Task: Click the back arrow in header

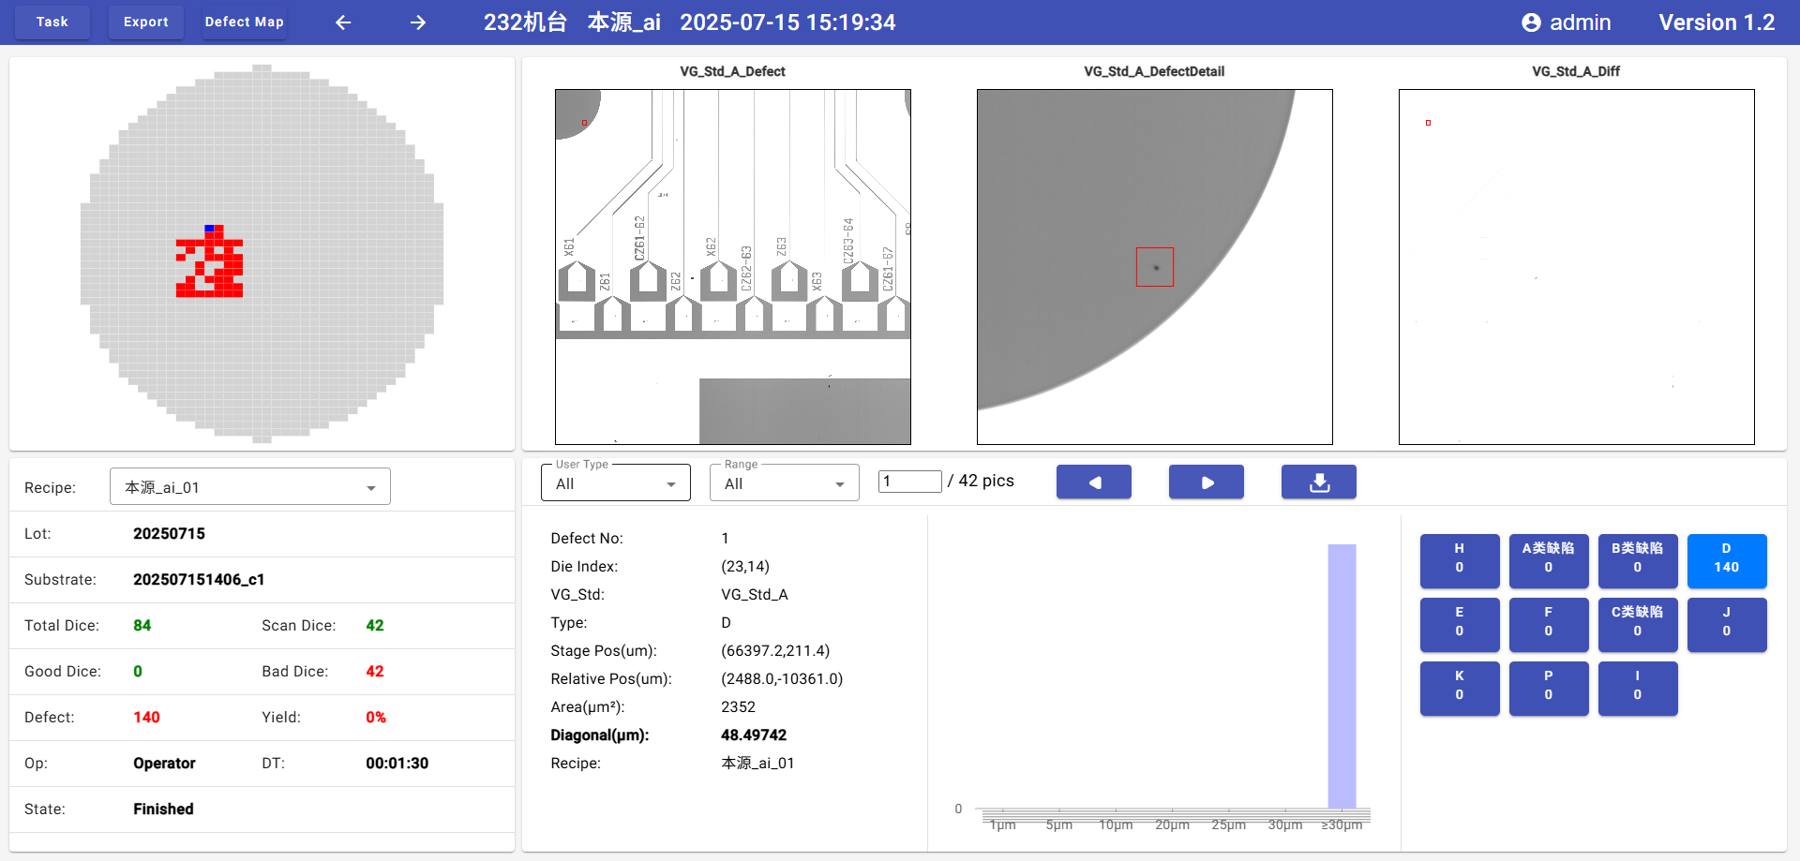Action: (343, 22)
